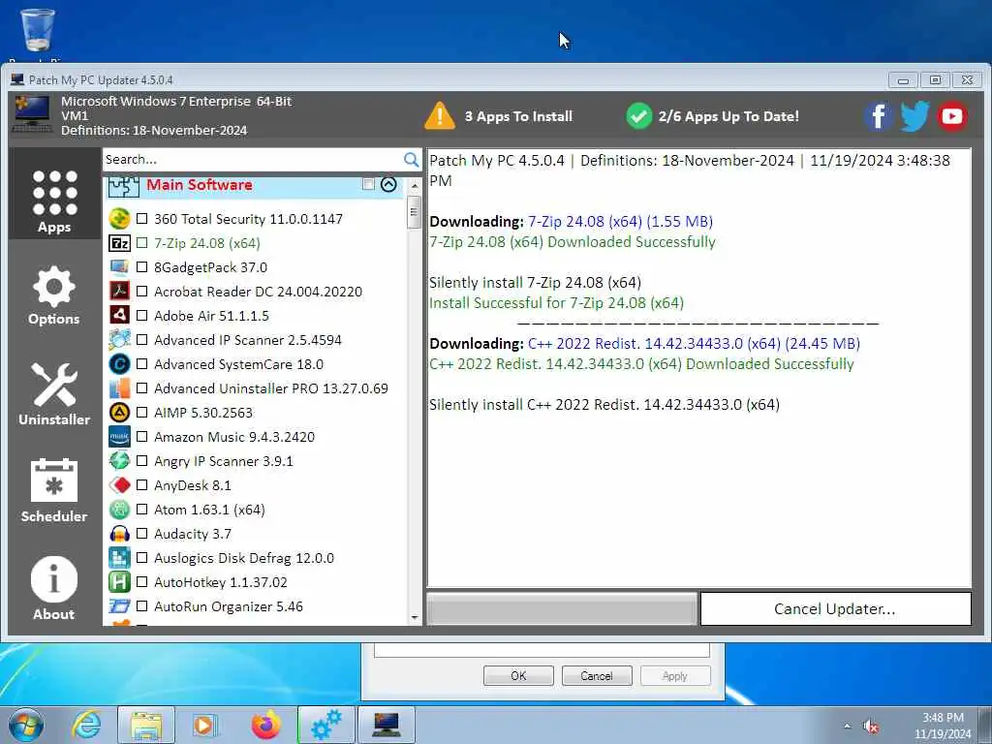The image size is (992, 744).
Task: Open the Options section
Action: pyautogui.click(x=54, y=295)
